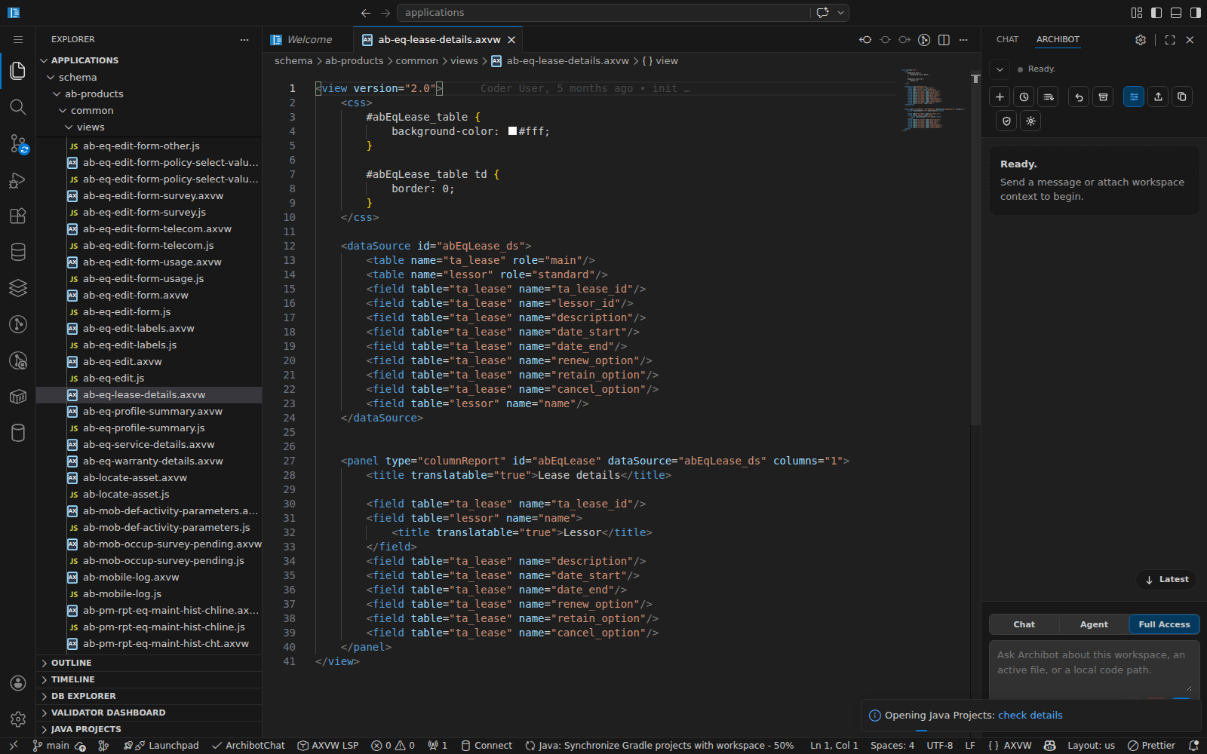Click the shield check icon in Archibot

1006,121
